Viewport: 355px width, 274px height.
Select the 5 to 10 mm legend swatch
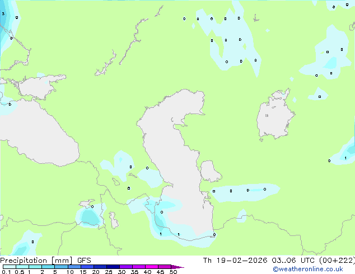point(61,267)
